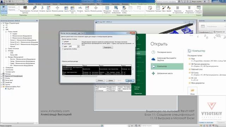Select the текстовый column format radio
Image resolution: width=226 pixels, height=127 pixels.
point(63,44)
